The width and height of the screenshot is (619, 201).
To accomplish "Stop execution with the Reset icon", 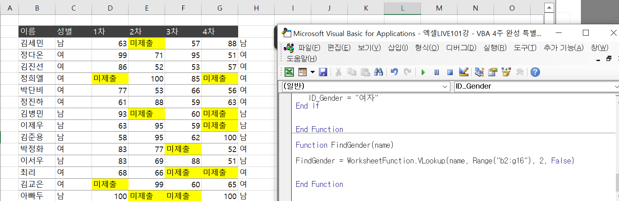I will [x=450, y=72].
